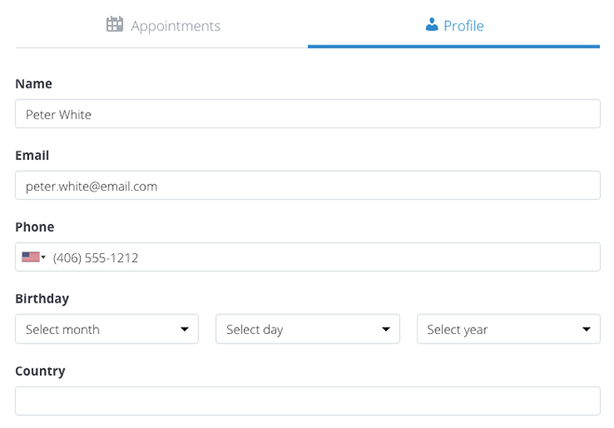Click the caret arrow in Select month box

click(x=184, y=329)
